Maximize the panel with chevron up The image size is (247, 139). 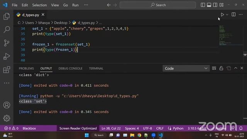(235, 68)
